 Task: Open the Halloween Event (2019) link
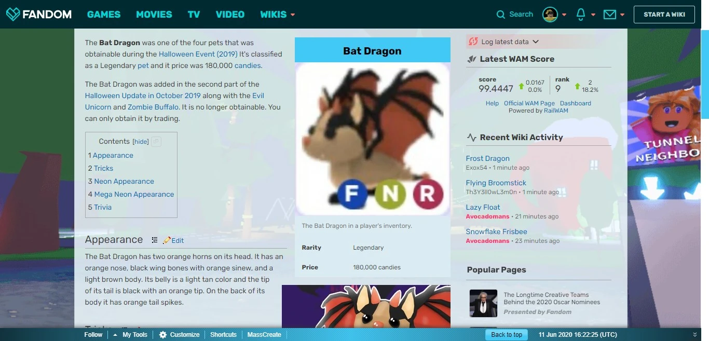pyautogui.click(x=198, y=54)
